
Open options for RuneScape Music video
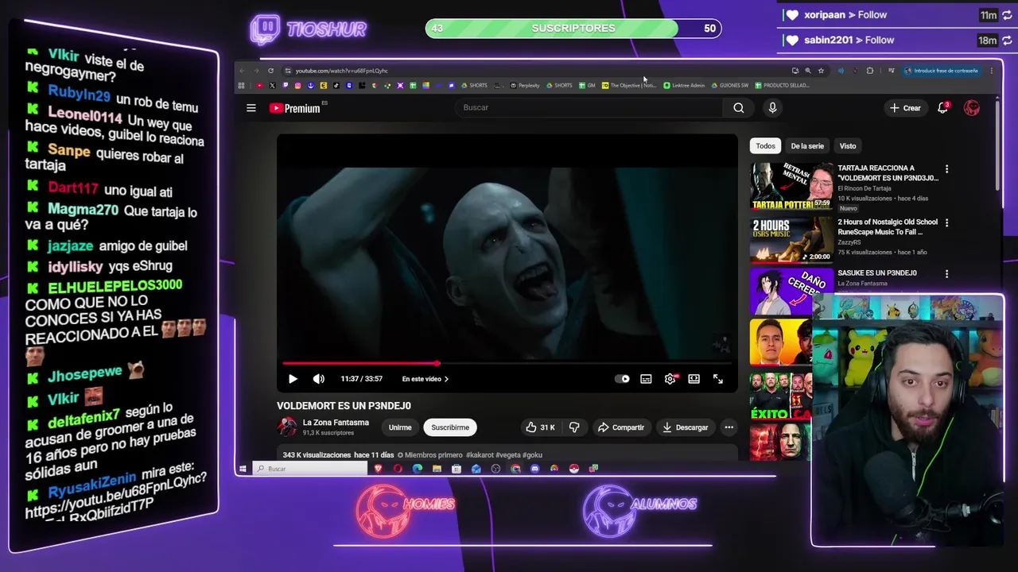coord(946,222)
